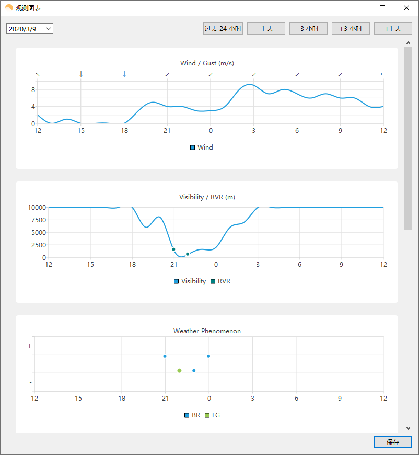Toggle the Visibility series legend marker

pyautogui.click(x=176, y=281)
